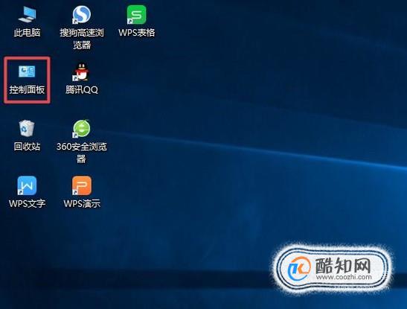Select the 回收站 recycle bin icon
The height and width of the screenshot is (309, 407).
[x=27, y=128]
